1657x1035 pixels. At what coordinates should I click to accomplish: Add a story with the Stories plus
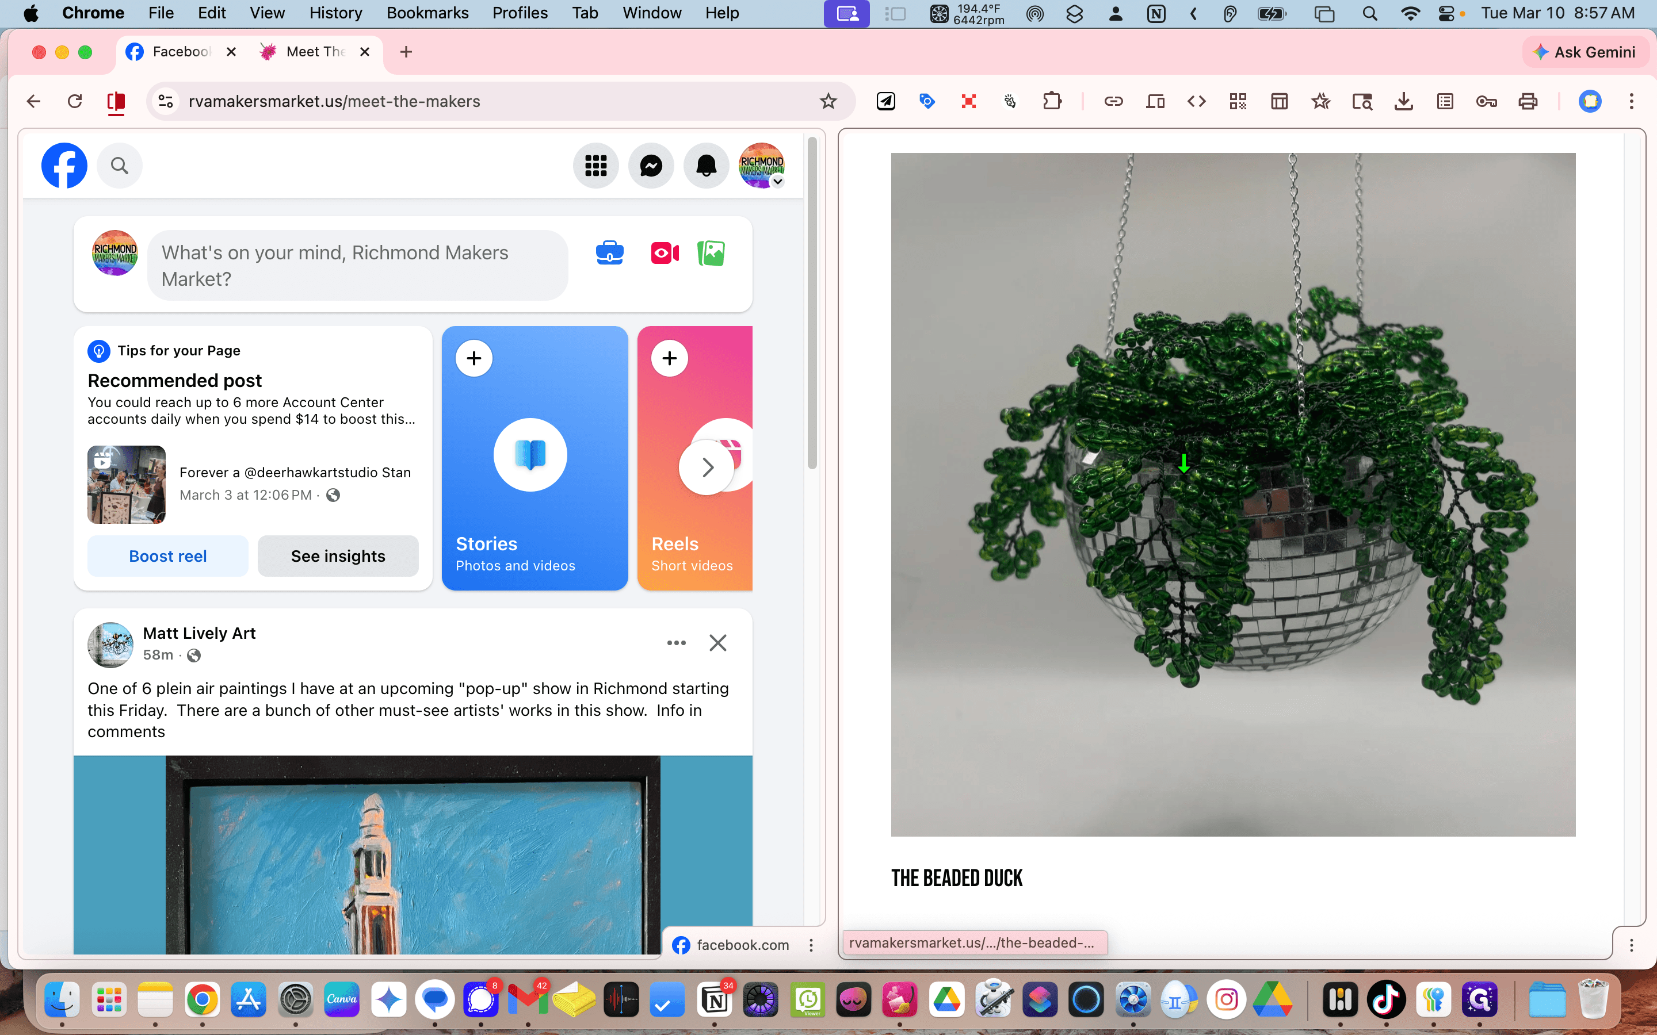[474, 358]
